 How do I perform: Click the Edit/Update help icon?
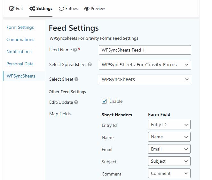[76, 102]
